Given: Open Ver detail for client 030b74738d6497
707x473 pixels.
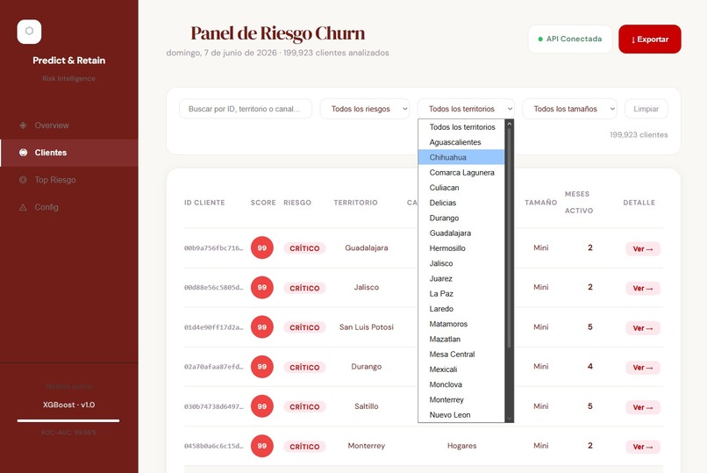Looking at the screenshot, I should tap(643, 407).
